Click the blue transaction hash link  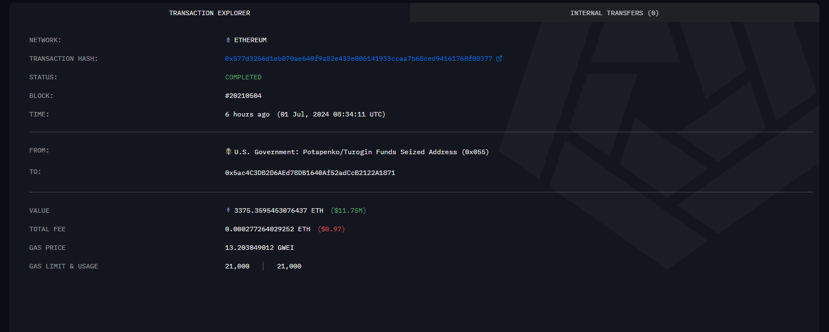(359, 59)
